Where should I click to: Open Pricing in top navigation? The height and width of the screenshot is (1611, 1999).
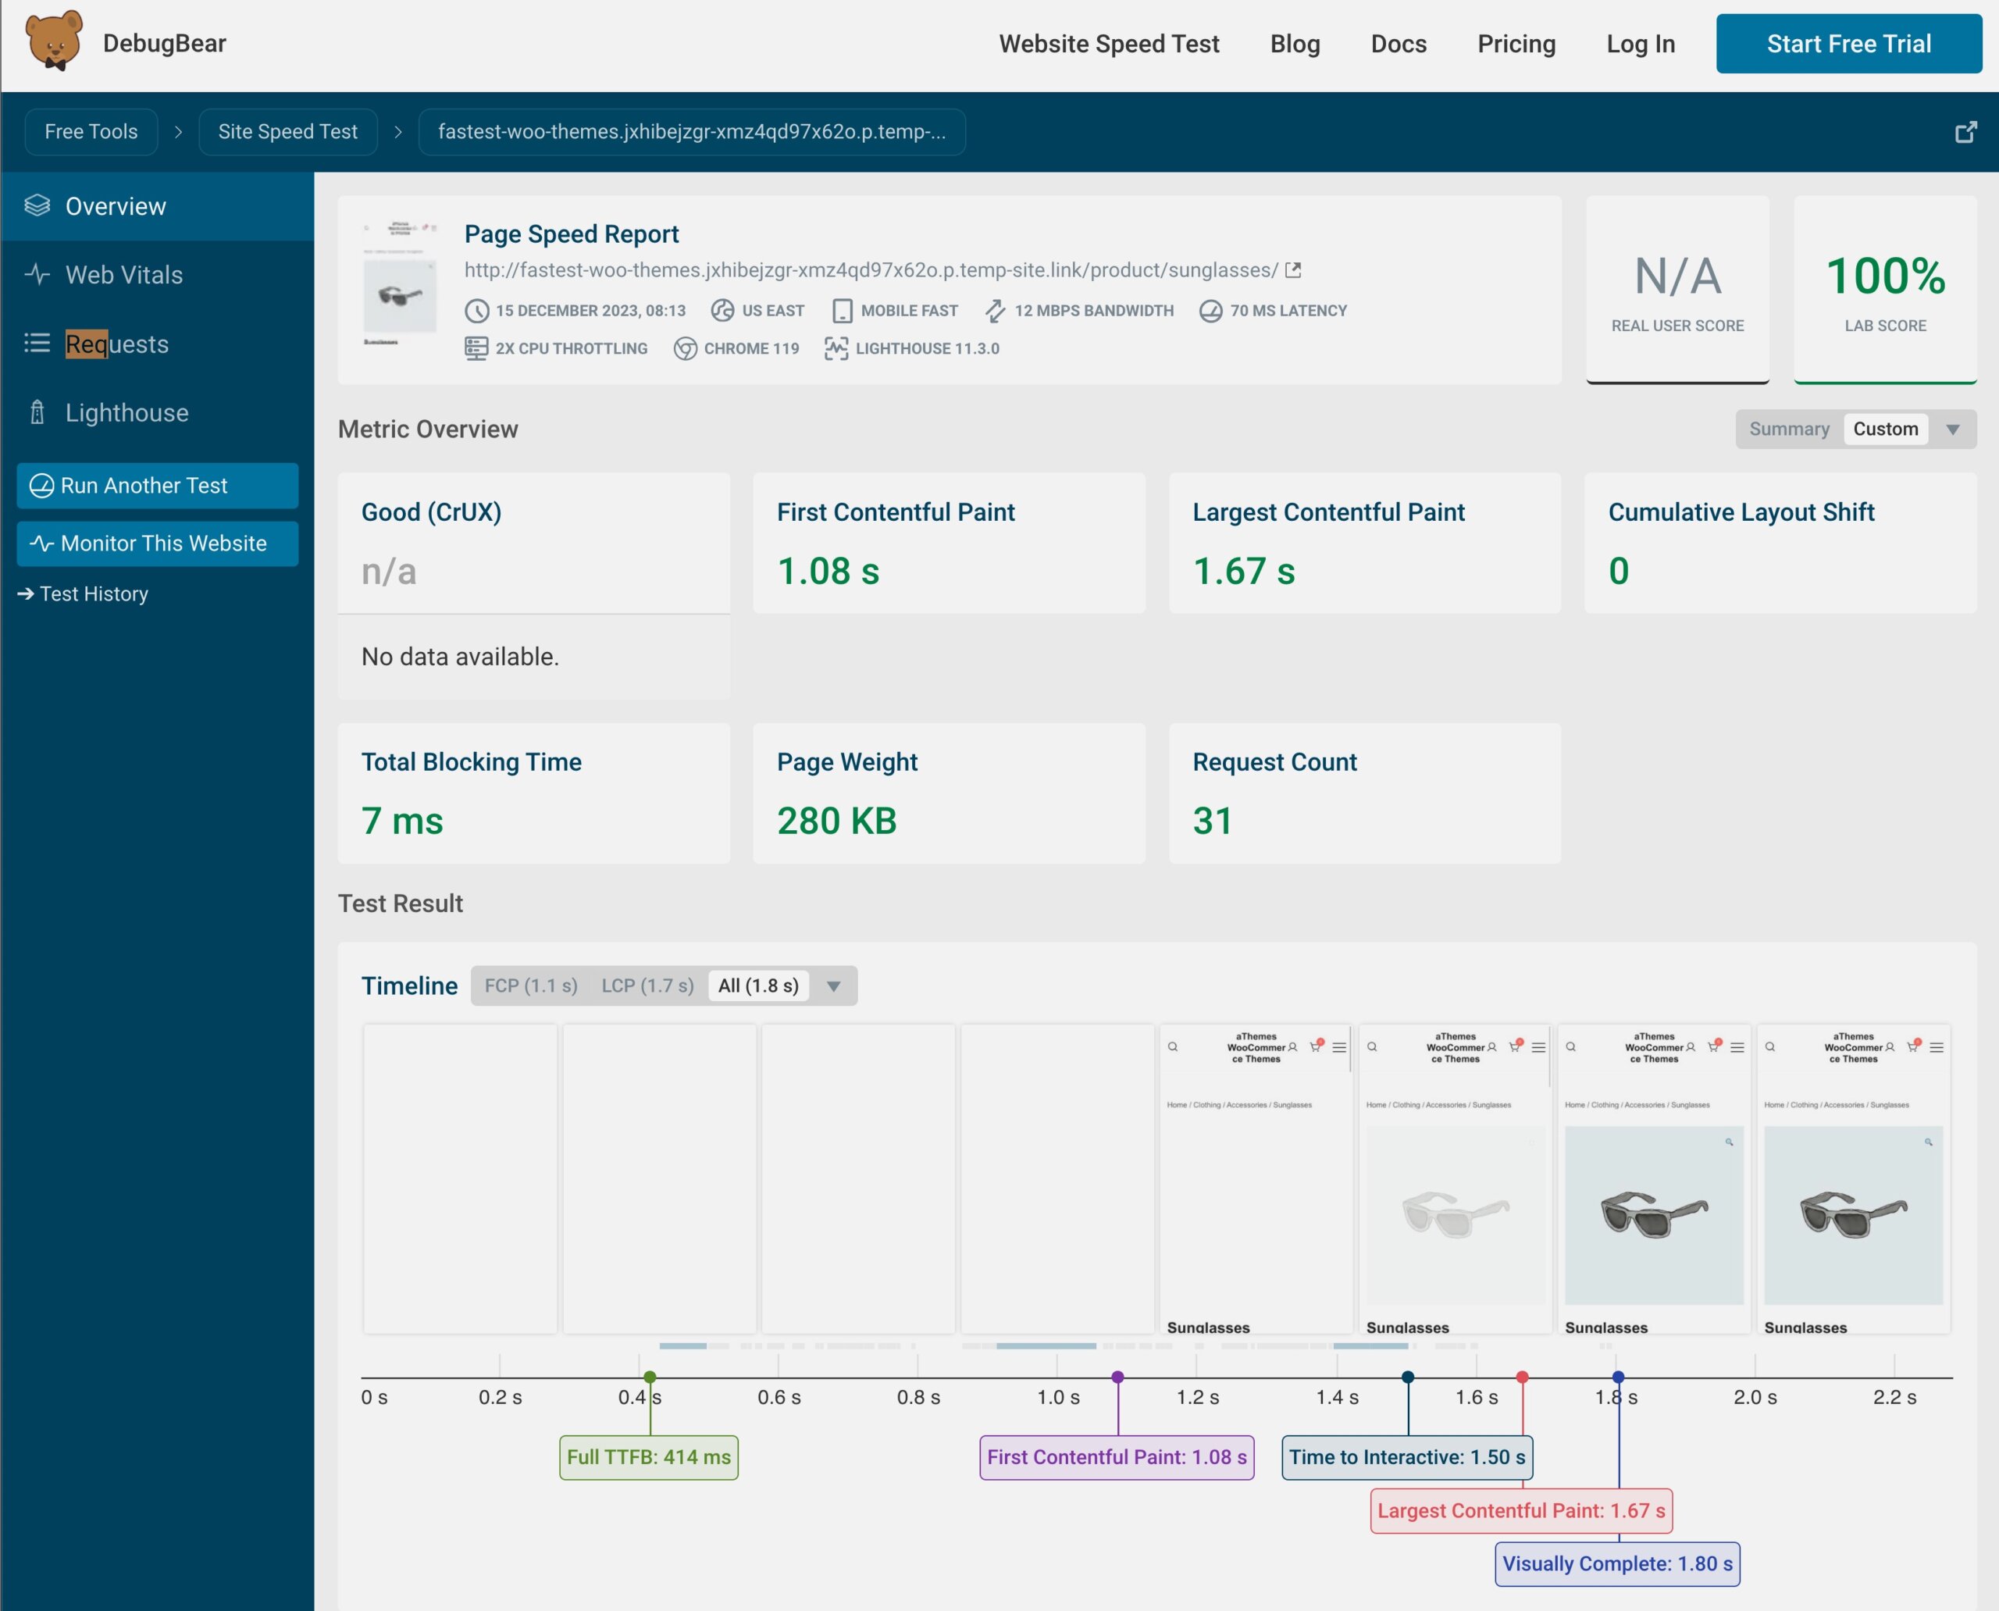click(x=1516, y=44)
